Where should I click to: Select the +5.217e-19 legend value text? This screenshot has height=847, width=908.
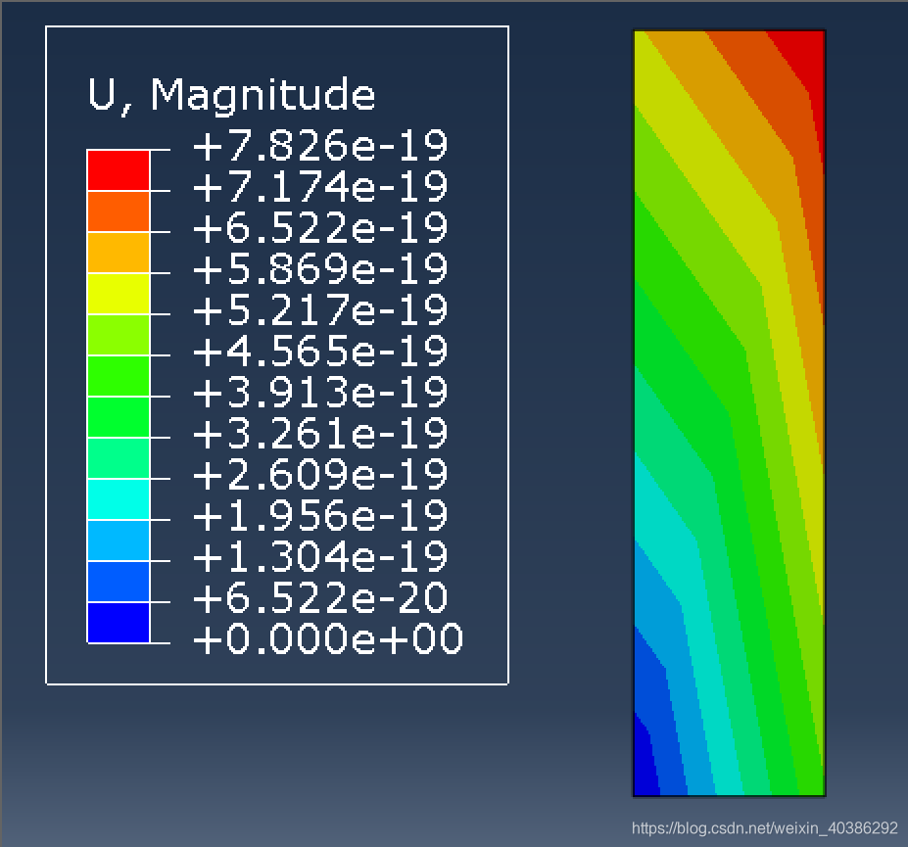coord(320,310)
